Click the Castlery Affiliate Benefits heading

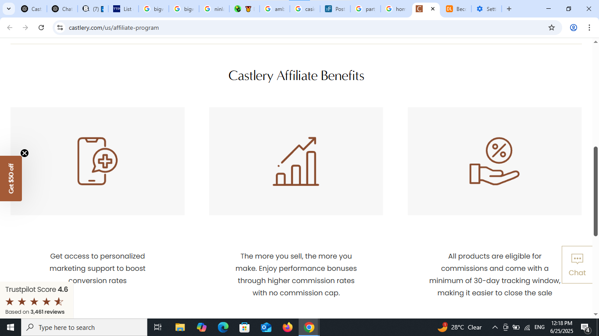(296, 75)
